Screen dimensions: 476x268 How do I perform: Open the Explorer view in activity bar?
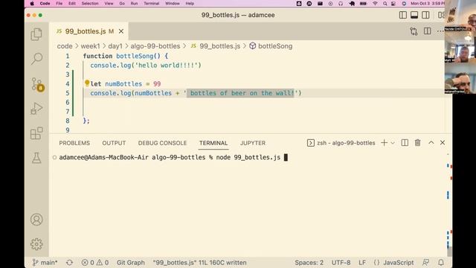pyautogui.click(x=36, y=34)
